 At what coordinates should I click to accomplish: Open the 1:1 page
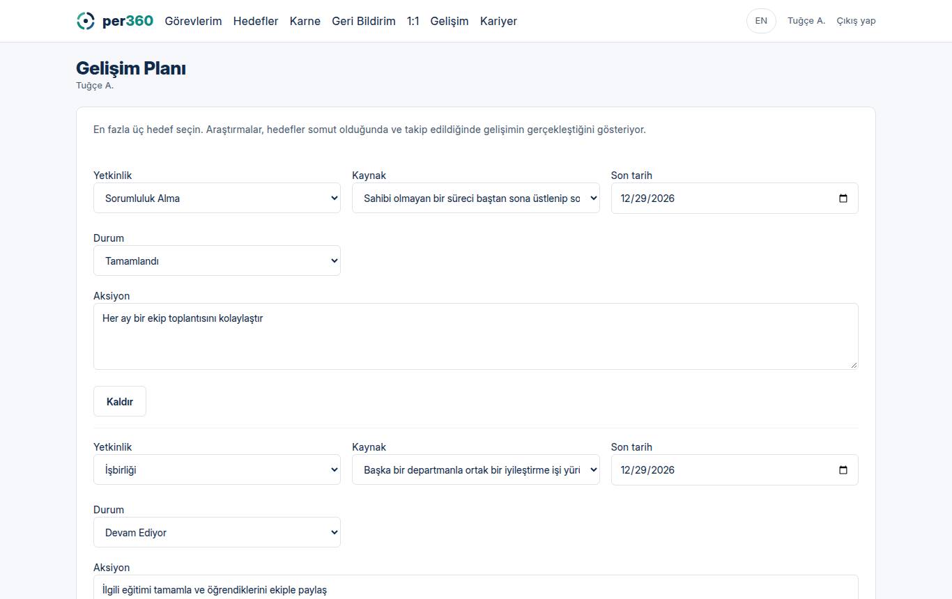413,21
